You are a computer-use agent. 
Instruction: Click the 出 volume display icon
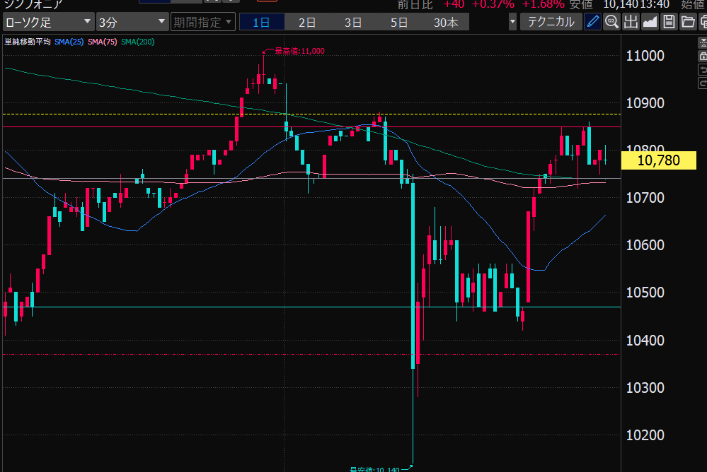click(x=631, y=22)
